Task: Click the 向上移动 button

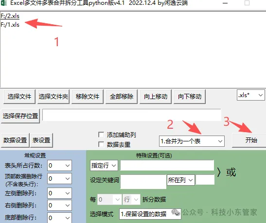Action: (x=156, y=97)
